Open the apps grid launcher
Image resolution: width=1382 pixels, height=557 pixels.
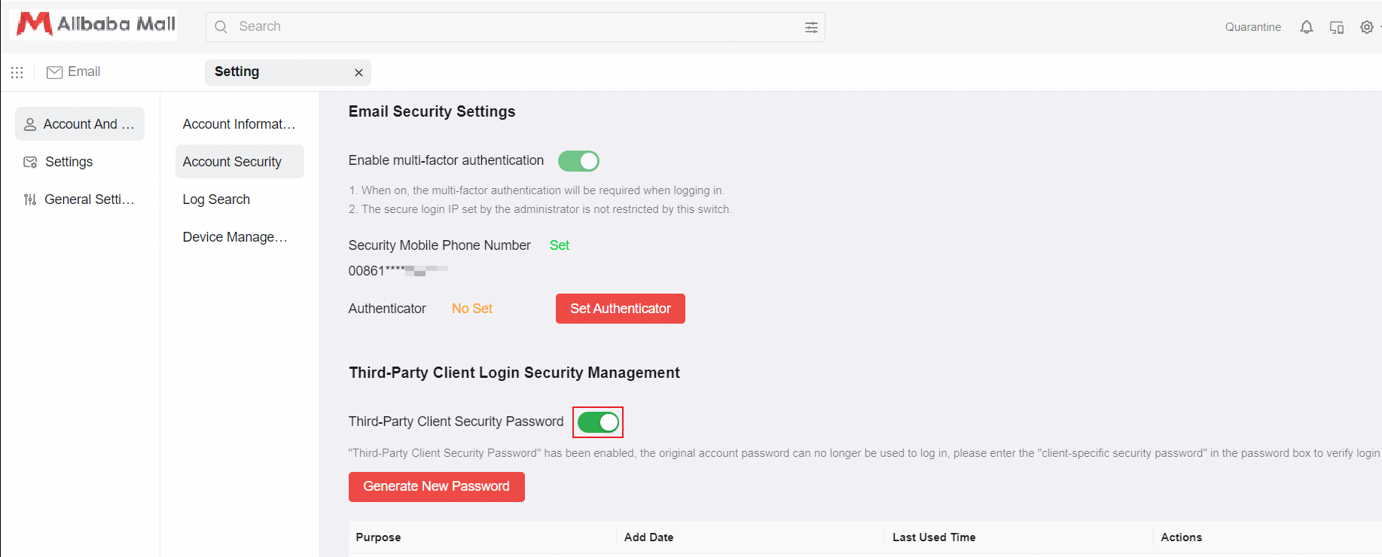(x=17, y=72)
